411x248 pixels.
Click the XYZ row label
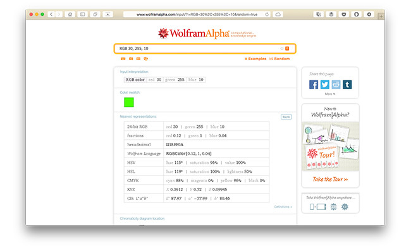coord(131,189)
